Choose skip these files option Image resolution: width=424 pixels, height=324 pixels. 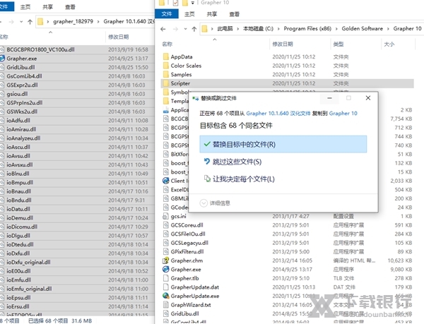tap(232, 162)
